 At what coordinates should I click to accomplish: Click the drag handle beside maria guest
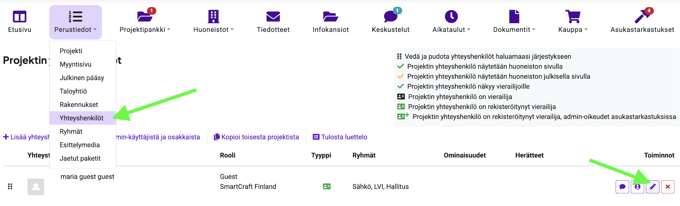pyautogui.click(x=10, y=187)
